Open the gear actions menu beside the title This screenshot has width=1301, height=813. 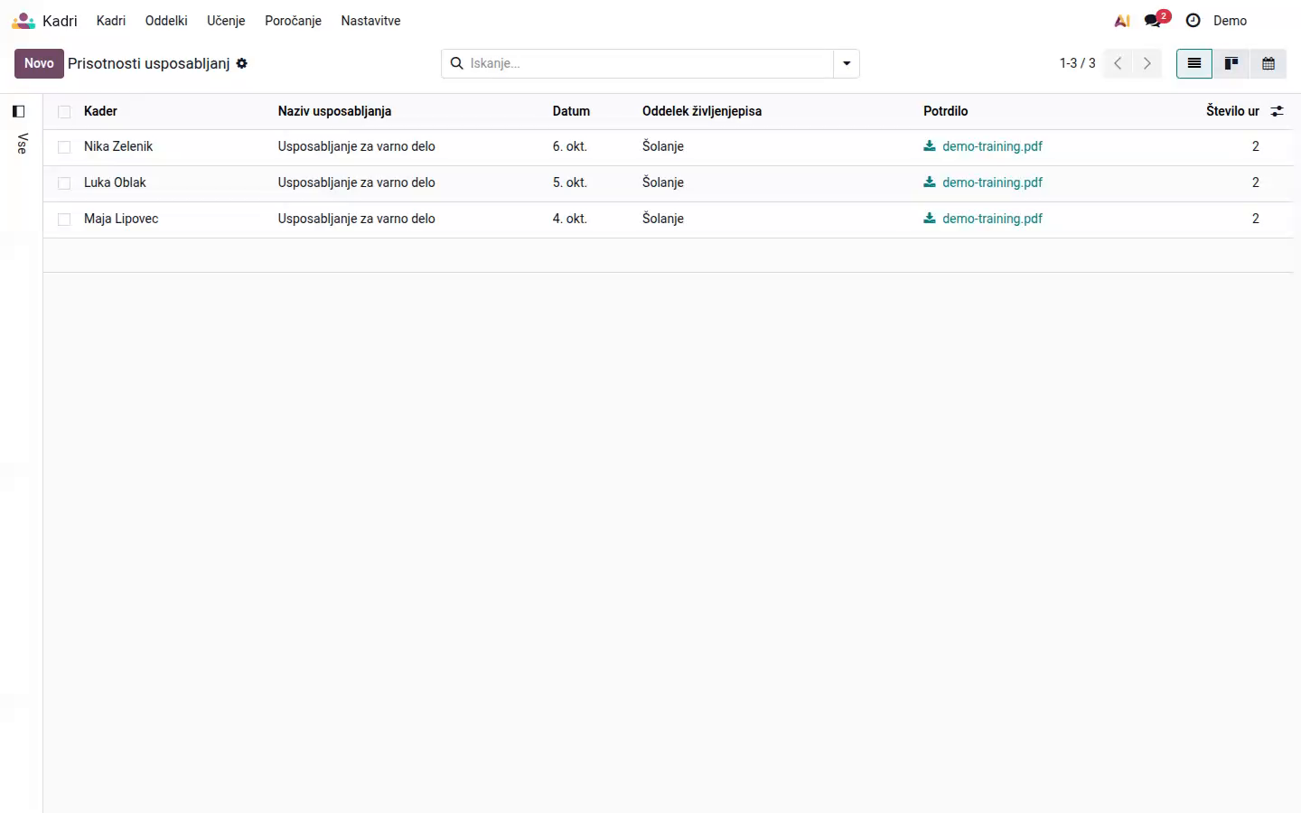[x=242, y=63]
